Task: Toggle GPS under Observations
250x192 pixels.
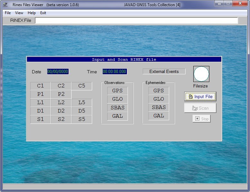Action: pos(117,91)
